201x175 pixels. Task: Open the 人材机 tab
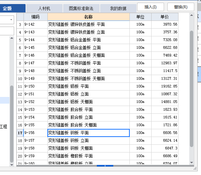click(x=44, y=8)
